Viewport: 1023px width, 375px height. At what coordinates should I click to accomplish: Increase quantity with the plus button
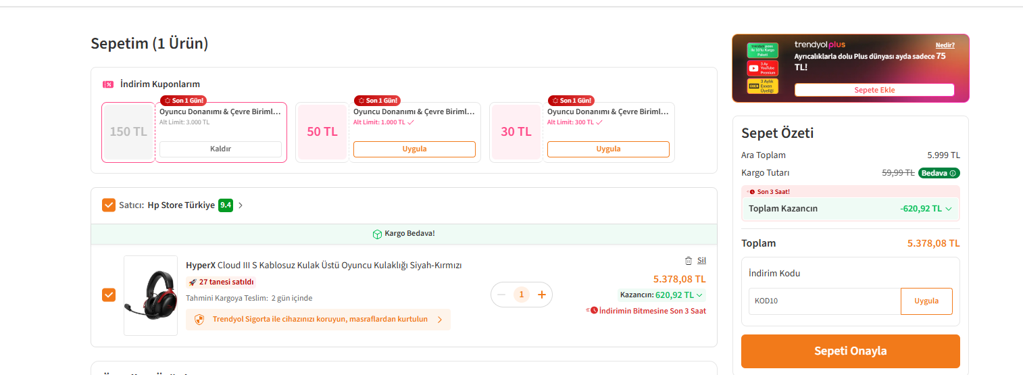pyautogui.click(x=541, y=295)
